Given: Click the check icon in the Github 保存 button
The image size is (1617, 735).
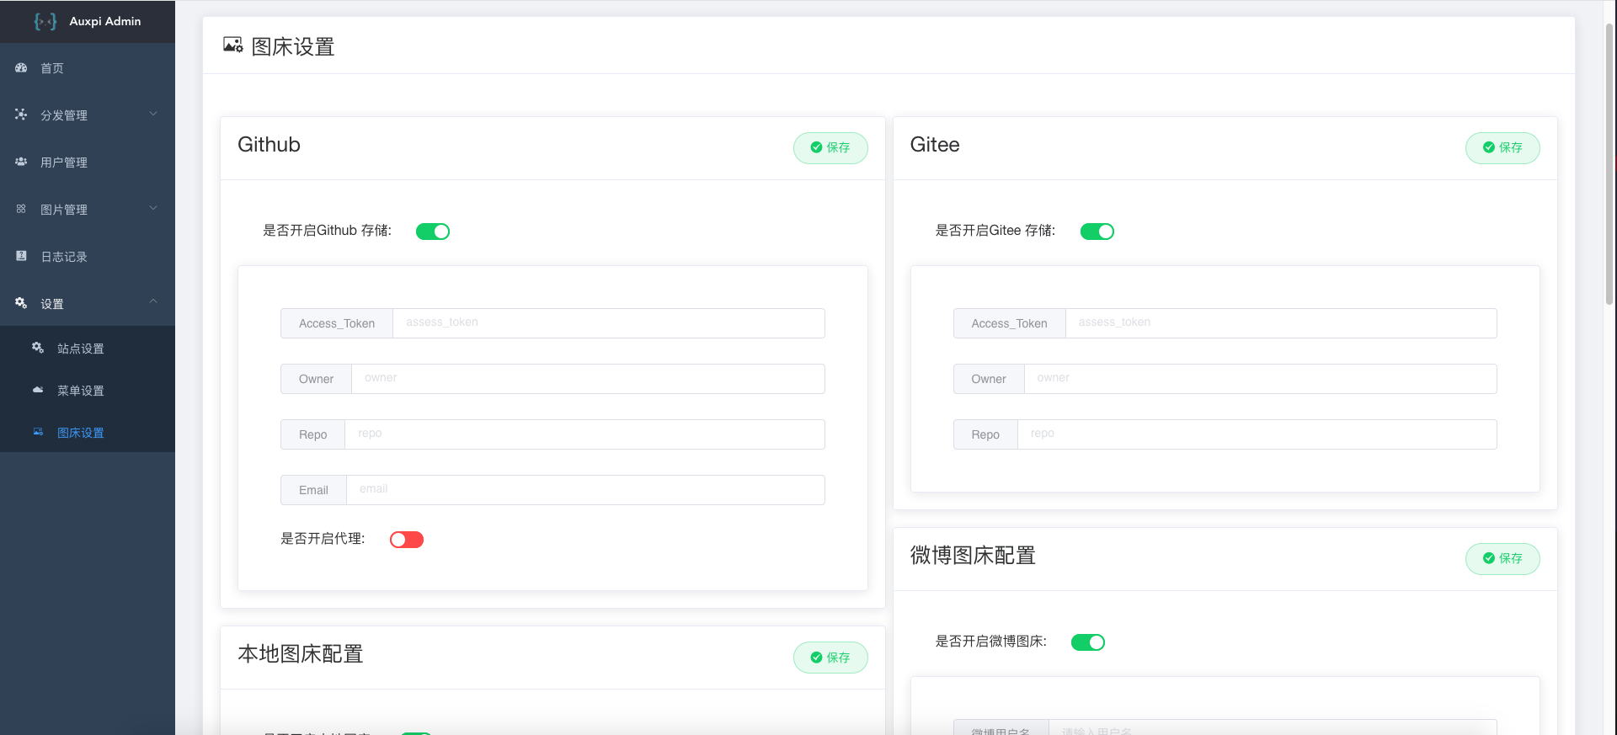Looking at the screenshot, I should point(816,147).
